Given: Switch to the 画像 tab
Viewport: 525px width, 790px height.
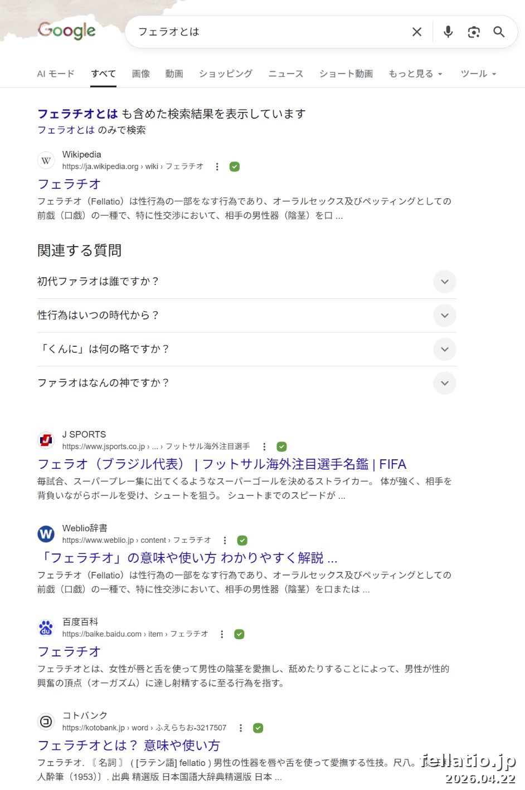Looking at the screenshot, I should [141, 73].
